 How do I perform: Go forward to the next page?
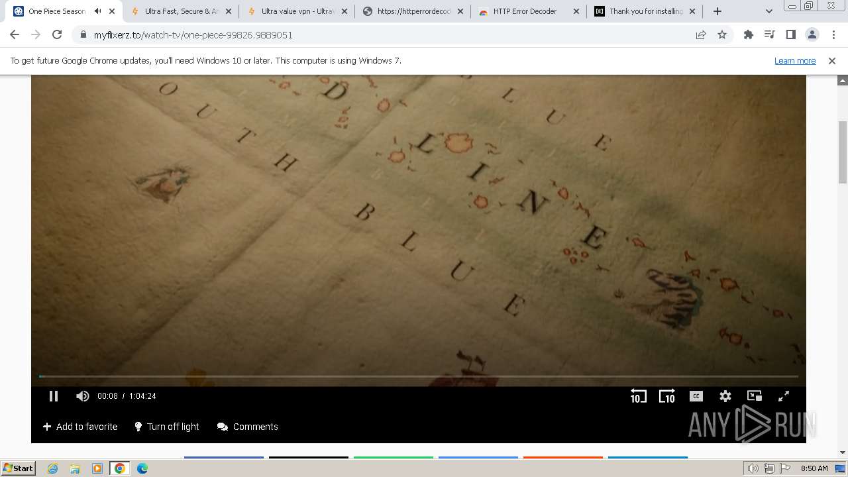coord(36,35)
